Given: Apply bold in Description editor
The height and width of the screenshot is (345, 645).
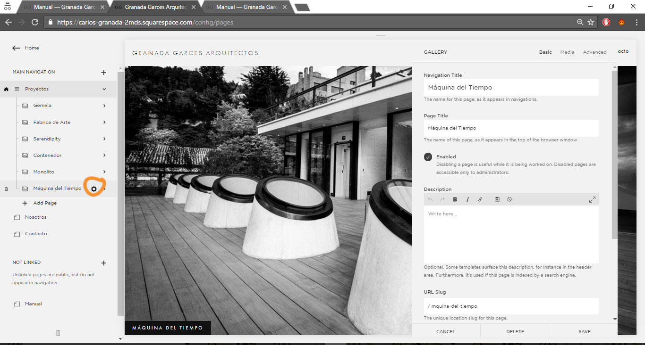Looking at the screenshot, I should tap(455, 199).
